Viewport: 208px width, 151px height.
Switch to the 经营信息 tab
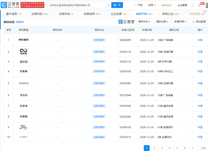coord(92,14)
